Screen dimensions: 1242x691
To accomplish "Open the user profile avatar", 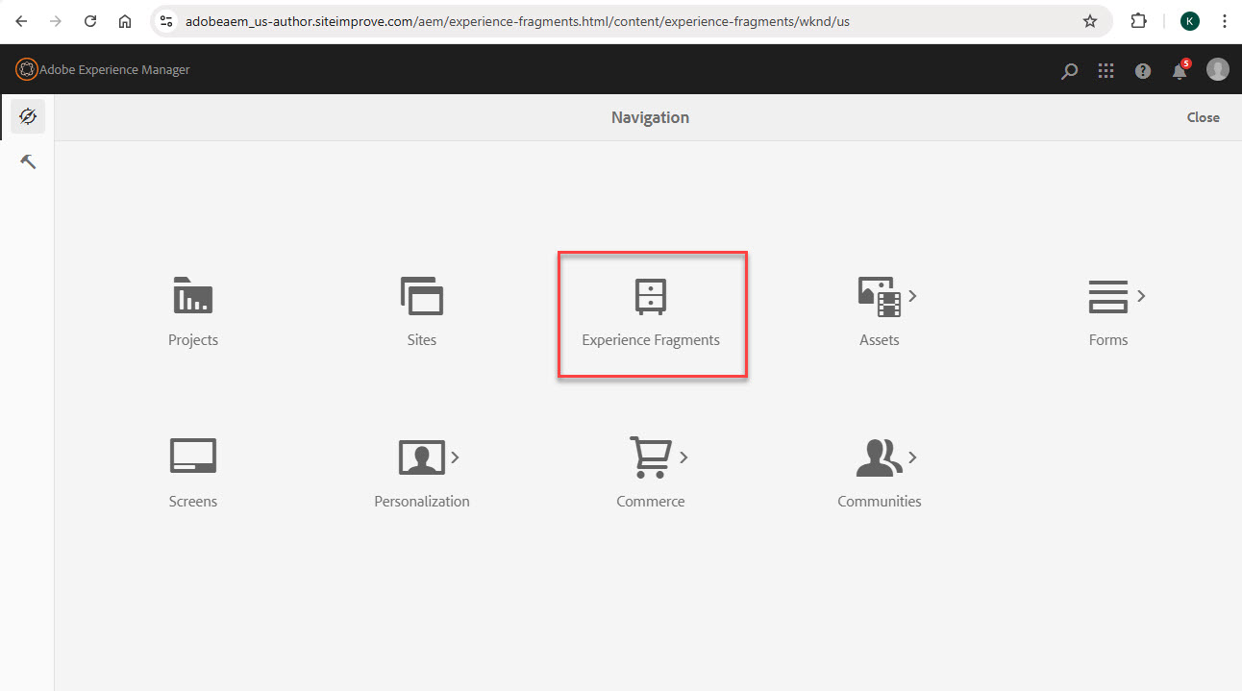I will pos(1217,69).
